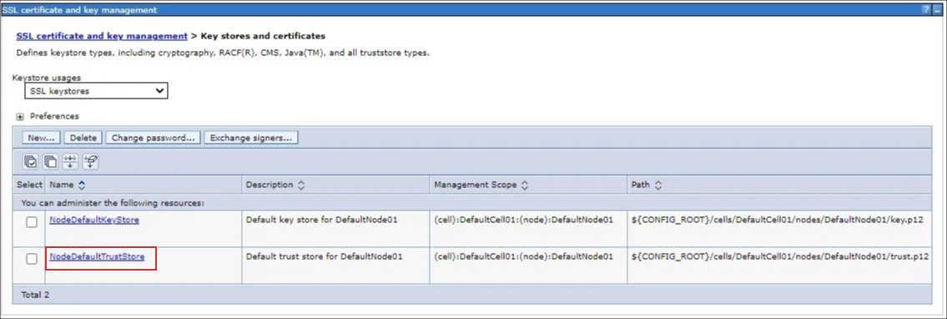Click the Delete button
This screenshot has height=319, width=947.
pos(83,138)
